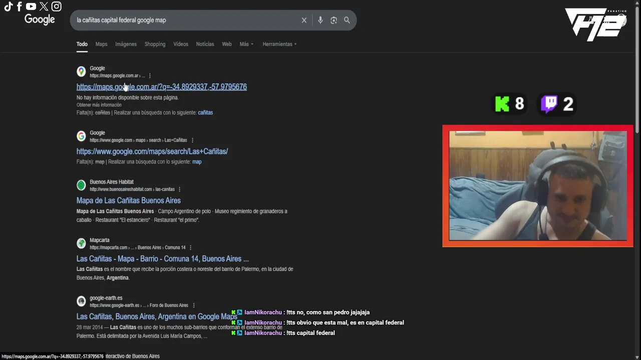Click the webcam feed thumbnail
This screenshot has width=641, height=360.
tap(538, 185)
